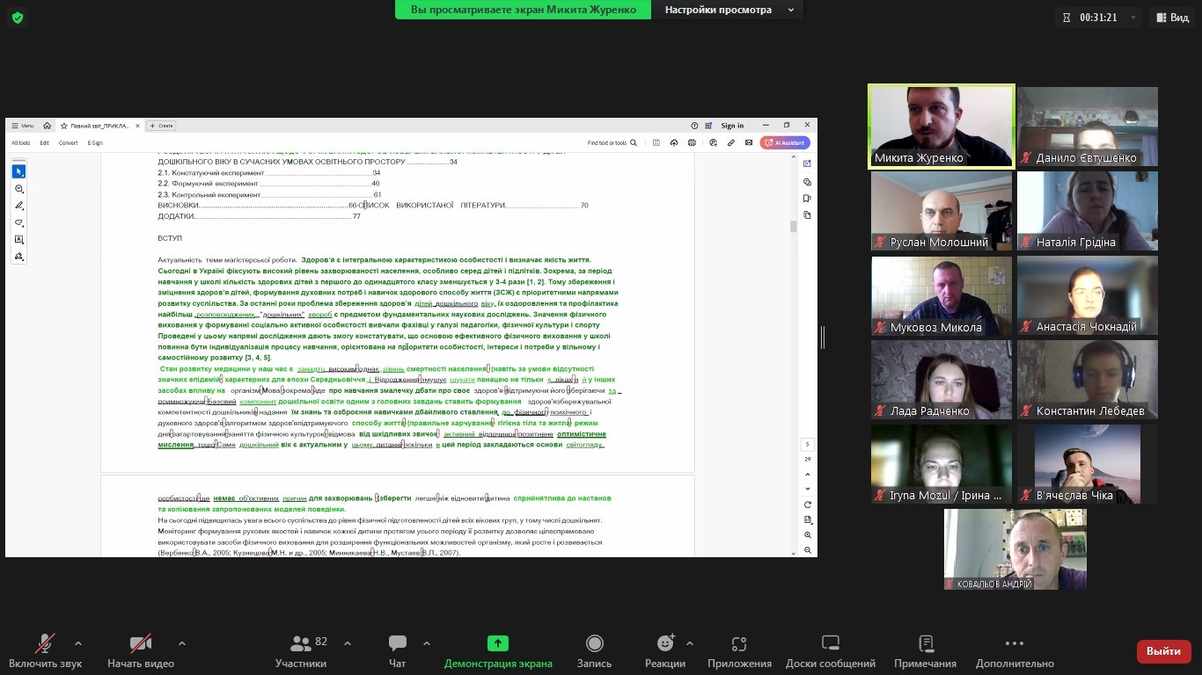Open the Participants list
Screen dimensions: 1202x675
301,650
